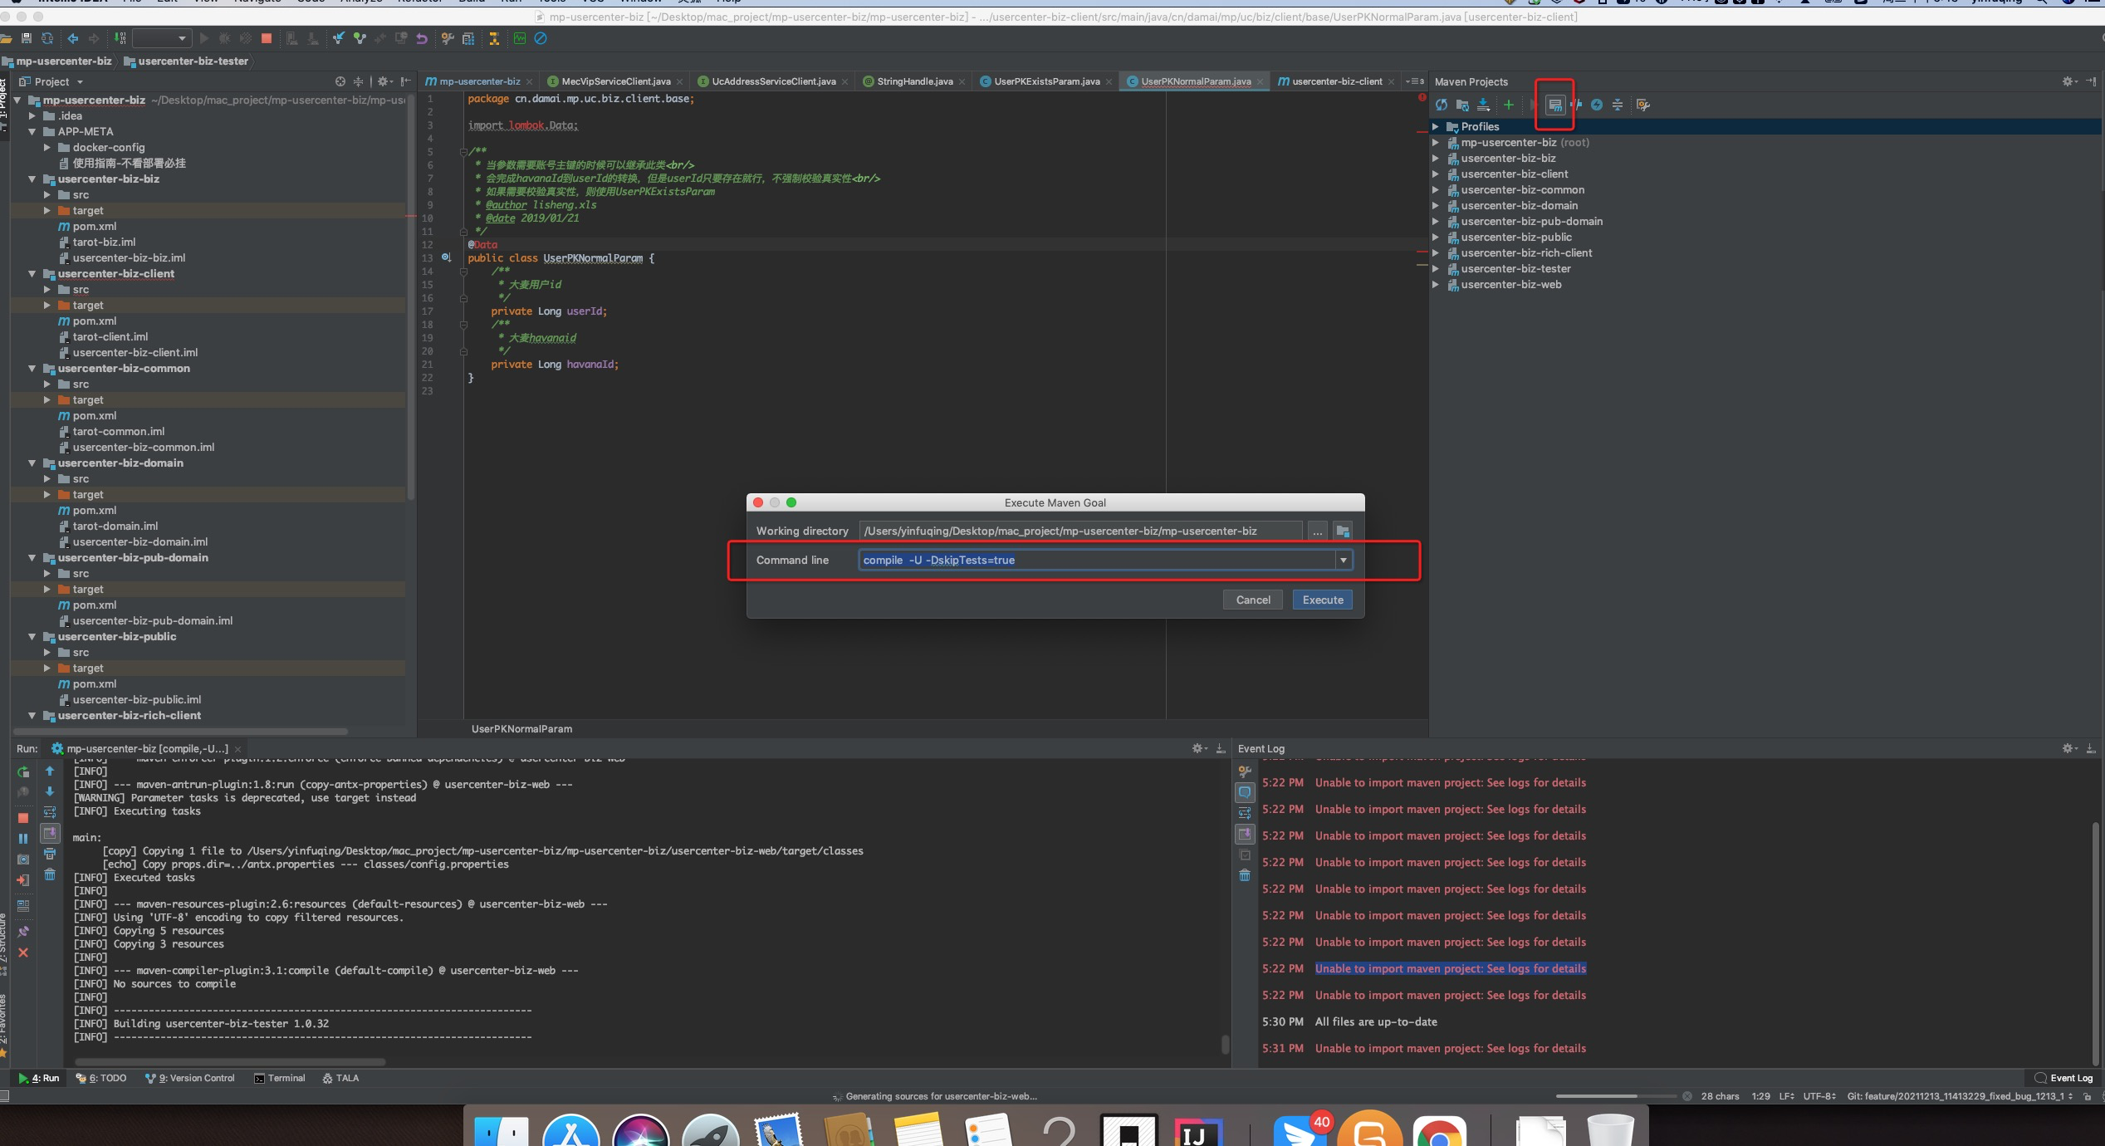Click Clear All trash icon in Run panel
The height and width of the screenshot is (1146, 2105).
point(50,874)
